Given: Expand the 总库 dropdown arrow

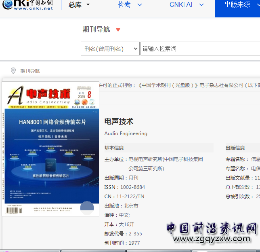Looking at the screenshot, I should [88, 5].
